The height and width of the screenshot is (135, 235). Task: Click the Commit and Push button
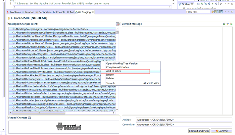tap(199, 131)
